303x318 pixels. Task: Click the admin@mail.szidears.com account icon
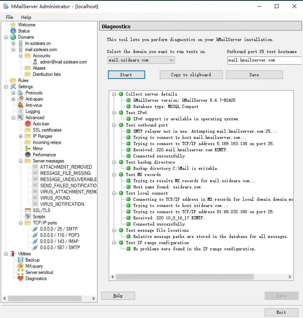point(35,62)
